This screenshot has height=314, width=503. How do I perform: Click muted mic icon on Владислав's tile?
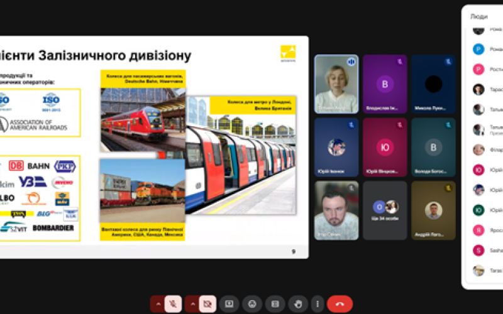400,62
